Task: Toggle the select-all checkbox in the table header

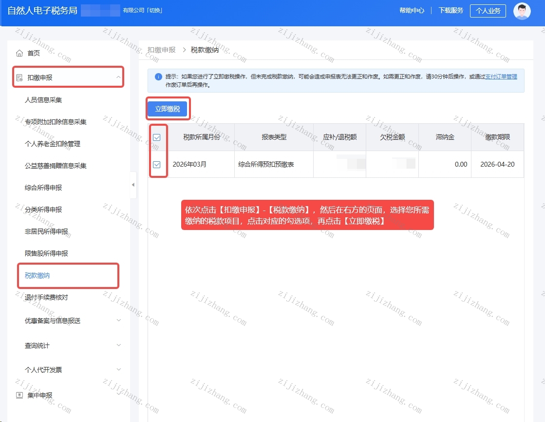Action: point(157,137)
